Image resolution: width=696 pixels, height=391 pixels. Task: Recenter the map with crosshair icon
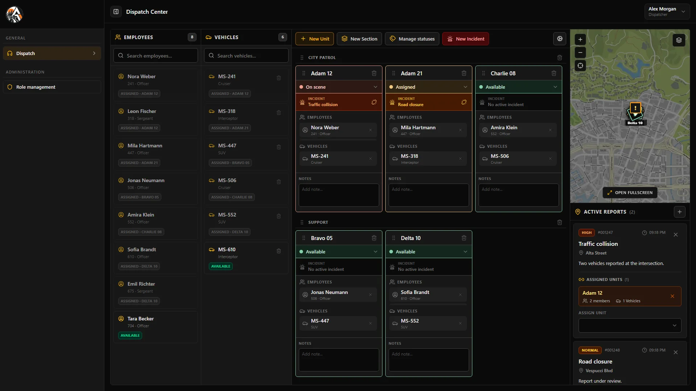click(x=580, y=66)
